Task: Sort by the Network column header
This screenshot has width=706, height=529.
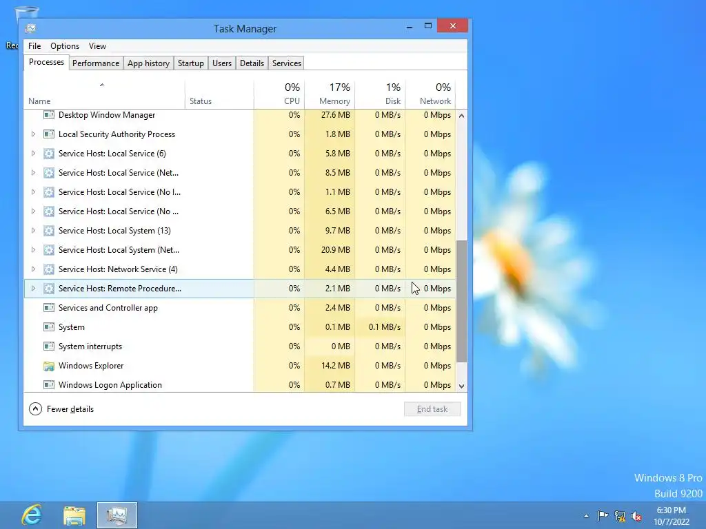Action: click(430, 94)
